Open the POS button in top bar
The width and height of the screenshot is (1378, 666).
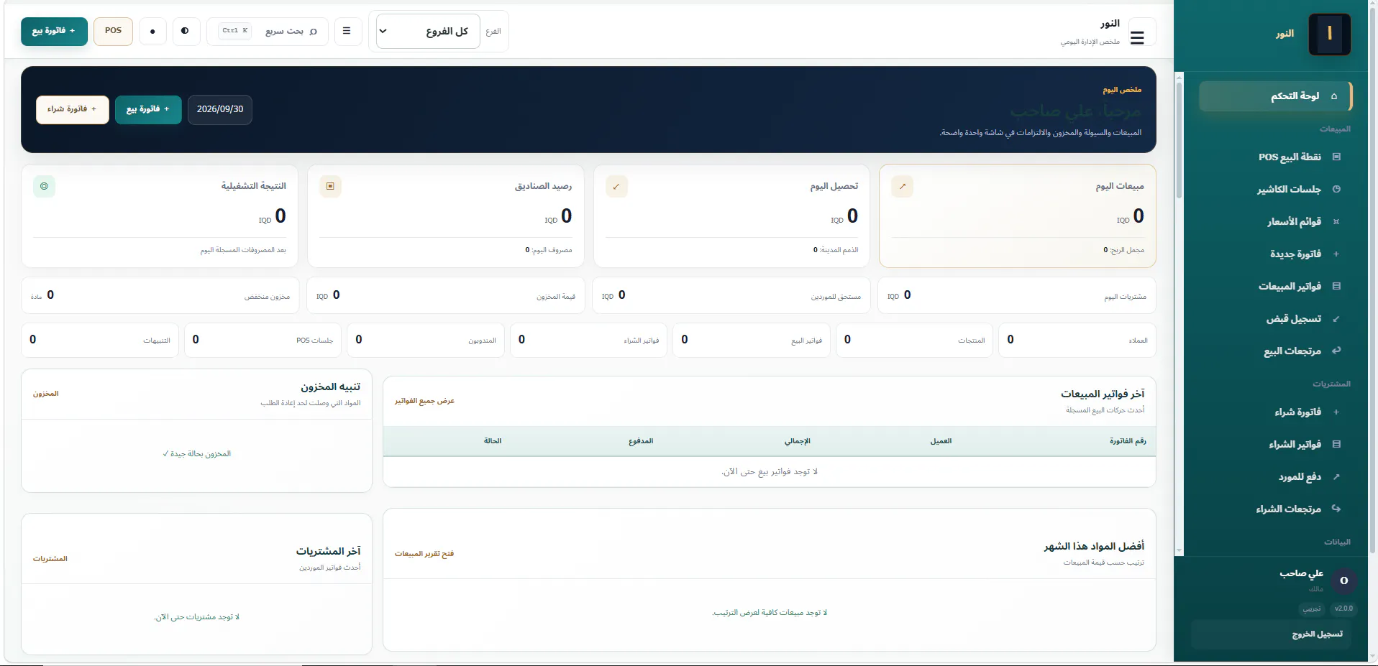click(113, 31)
